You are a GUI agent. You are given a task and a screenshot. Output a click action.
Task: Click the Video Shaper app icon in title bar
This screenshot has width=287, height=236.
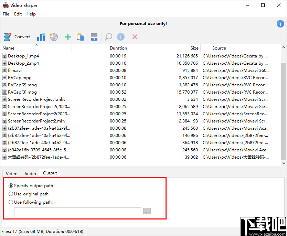point(6,5)
